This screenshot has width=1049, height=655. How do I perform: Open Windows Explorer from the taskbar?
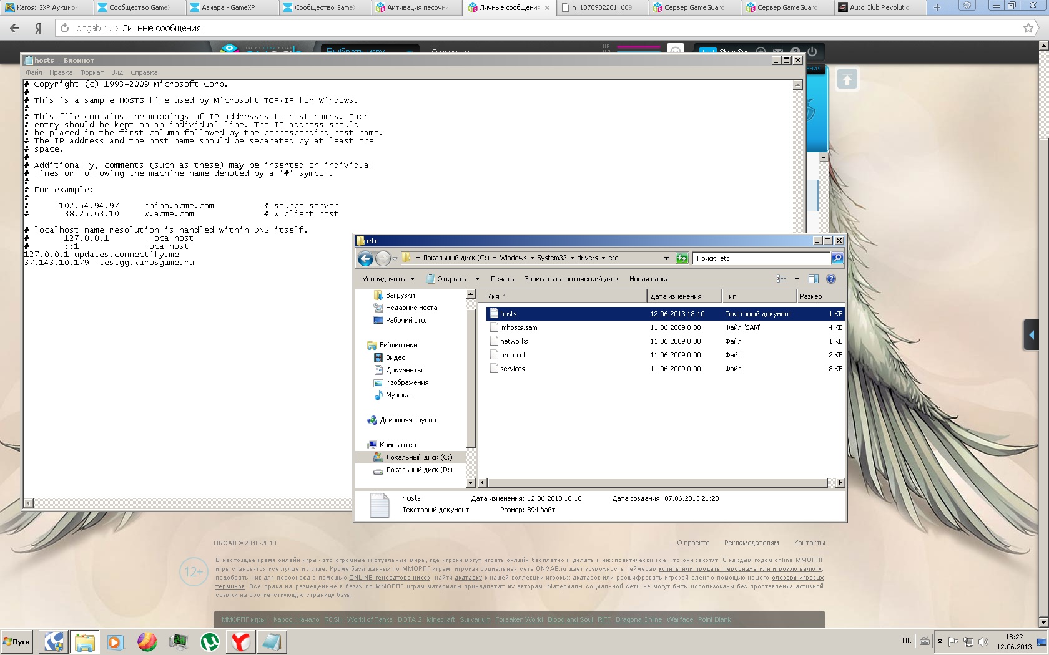tap(84, 642)
